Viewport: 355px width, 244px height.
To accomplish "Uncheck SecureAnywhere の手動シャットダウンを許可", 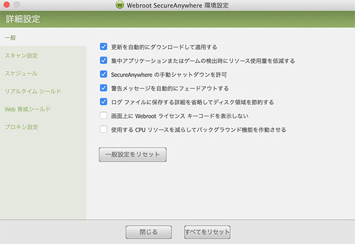I will click(104, 74).
